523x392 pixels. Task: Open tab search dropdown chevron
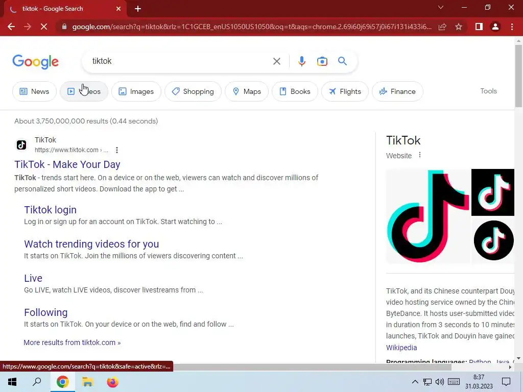pos(441,7)
